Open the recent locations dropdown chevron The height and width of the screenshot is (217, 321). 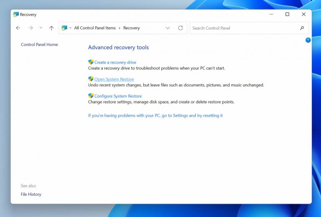point(41,28)
